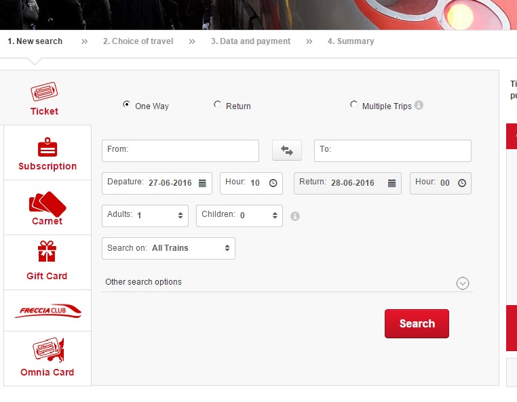Open the Adults number dropdown
Viewport: 517px width, 402px height.
click(x=145, y=216)
